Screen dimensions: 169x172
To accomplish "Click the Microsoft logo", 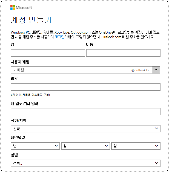I will [x=21, y=8].
